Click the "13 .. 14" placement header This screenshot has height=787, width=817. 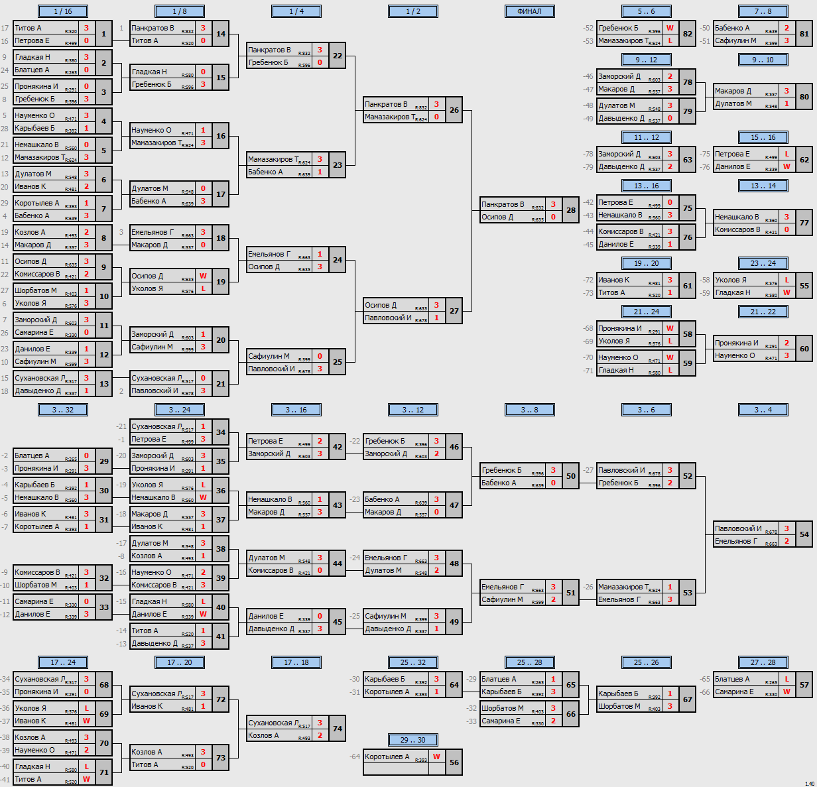(x=763, y=186)
